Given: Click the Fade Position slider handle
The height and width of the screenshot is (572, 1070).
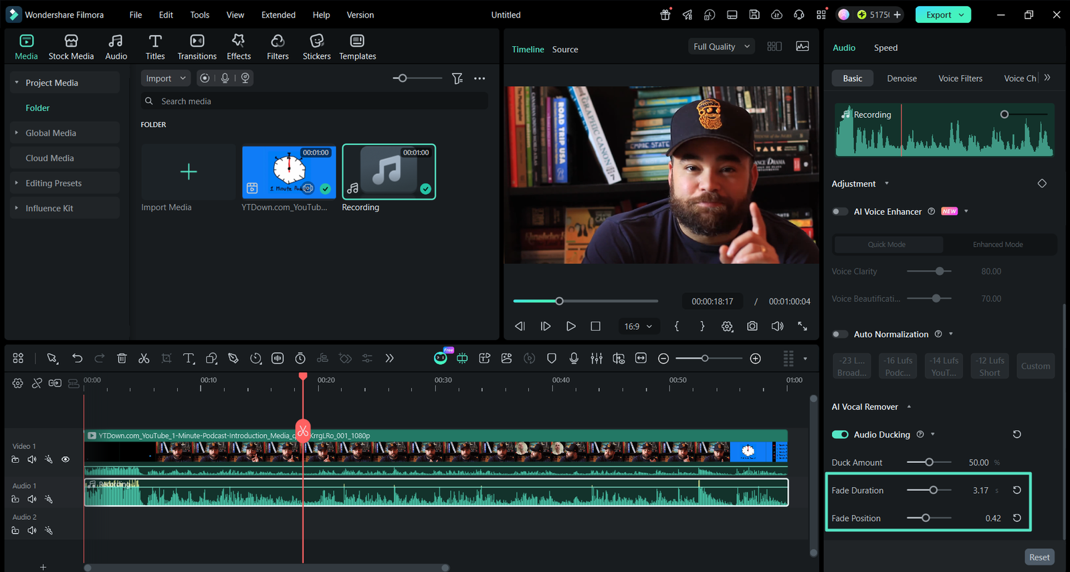Looking at the screenshot, I should pos(926,518).
